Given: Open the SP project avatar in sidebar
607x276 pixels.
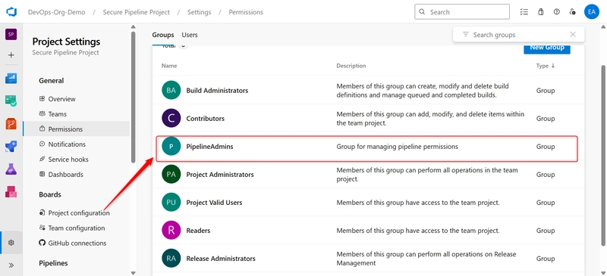Looking at the screenshot, I should tap(11, 34).
